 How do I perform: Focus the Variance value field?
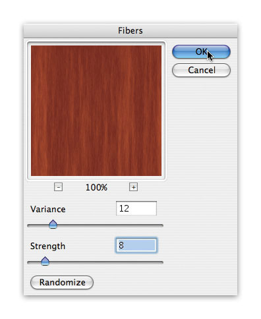[x=136, y=208]
